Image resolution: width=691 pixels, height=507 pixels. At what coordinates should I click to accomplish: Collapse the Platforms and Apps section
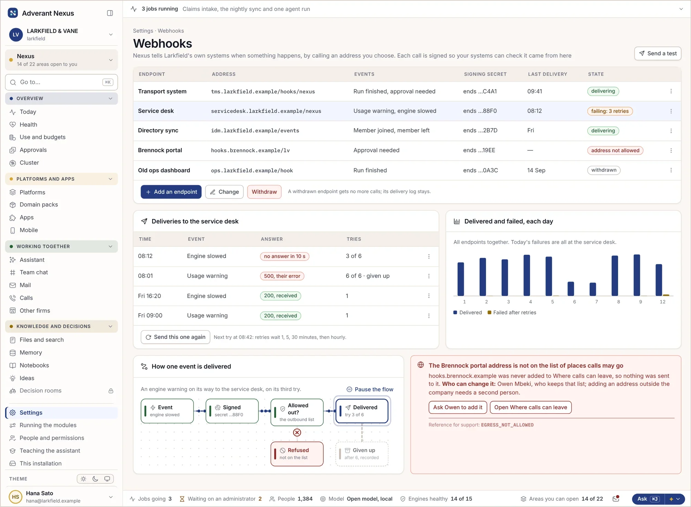pos(61,179)
